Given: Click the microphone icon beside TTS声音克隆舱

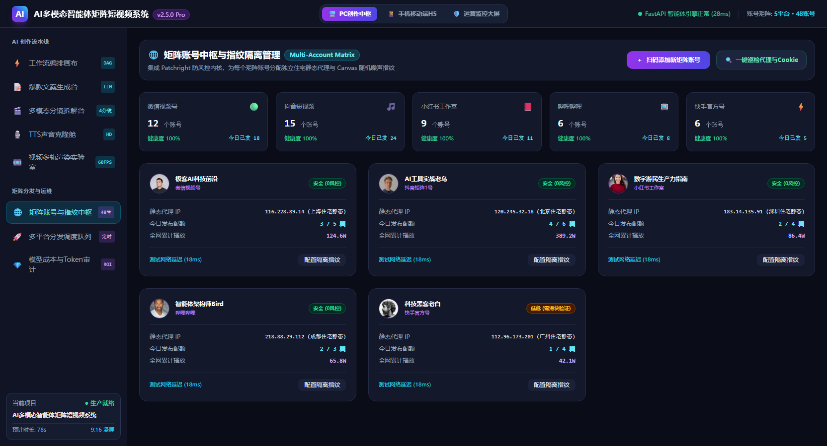Looking at the screenshot, I should coord(17,134).
